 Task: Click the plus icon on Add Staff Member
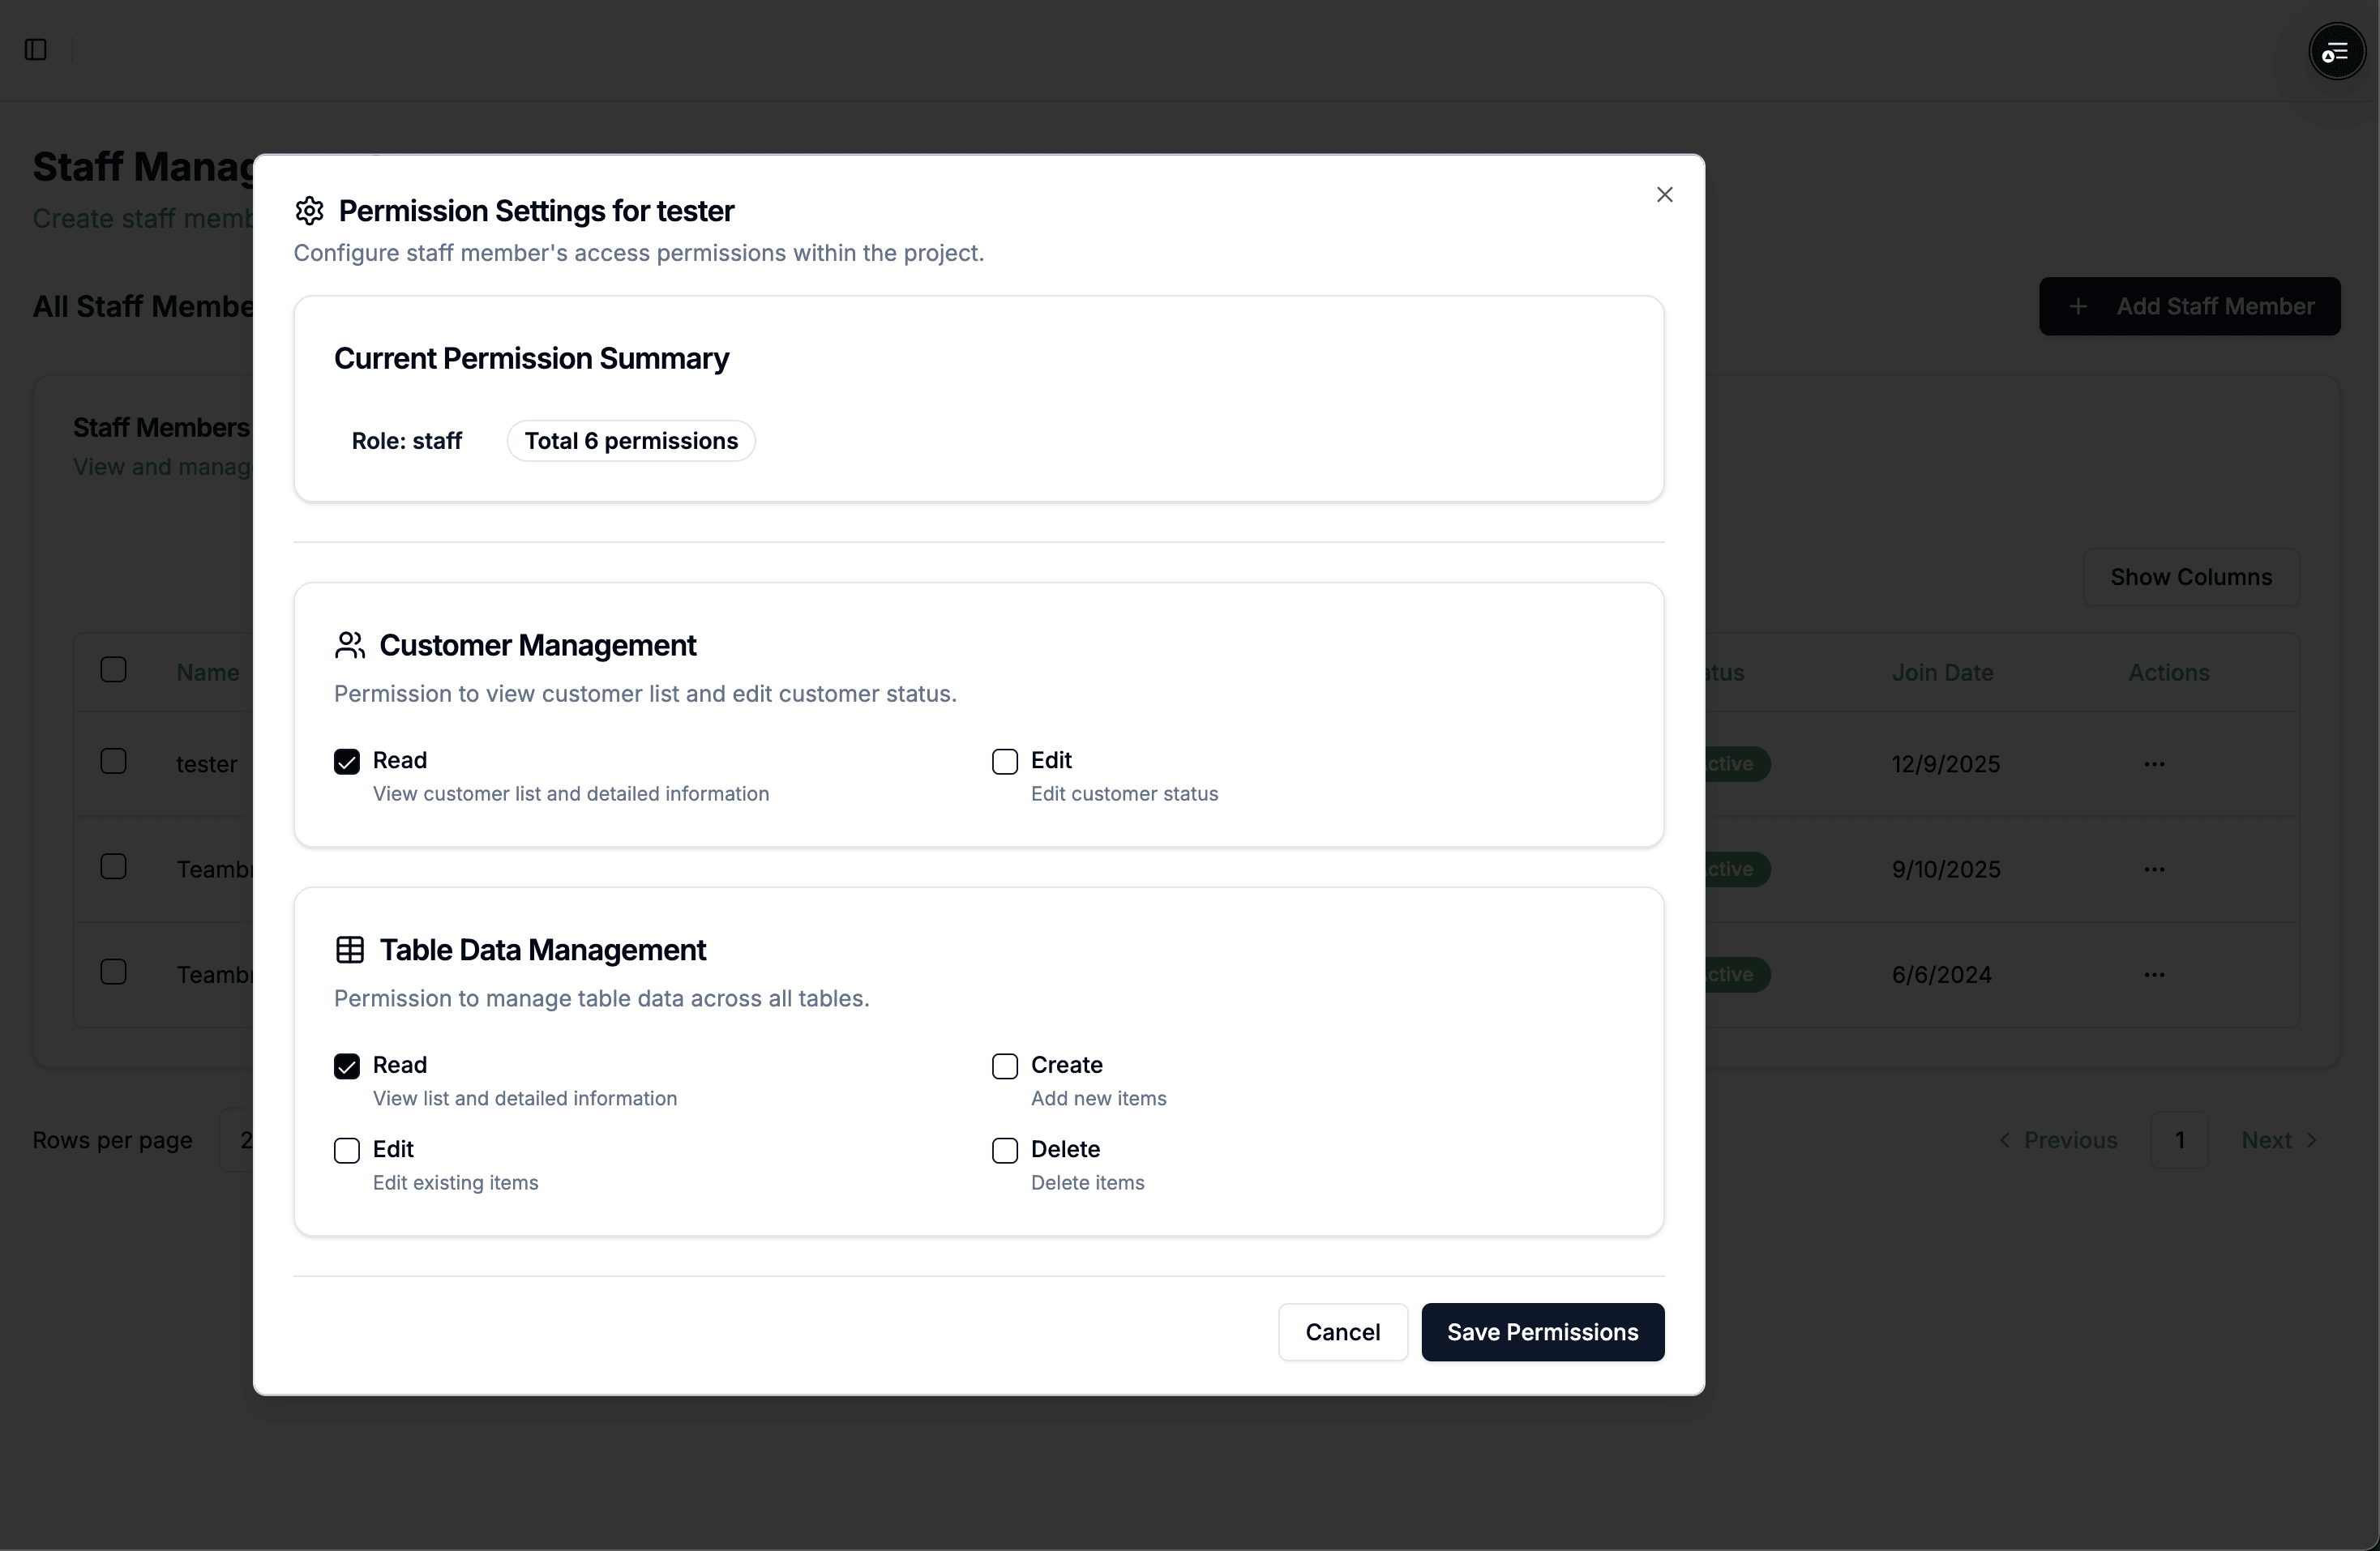click(x=2079, y=305)
